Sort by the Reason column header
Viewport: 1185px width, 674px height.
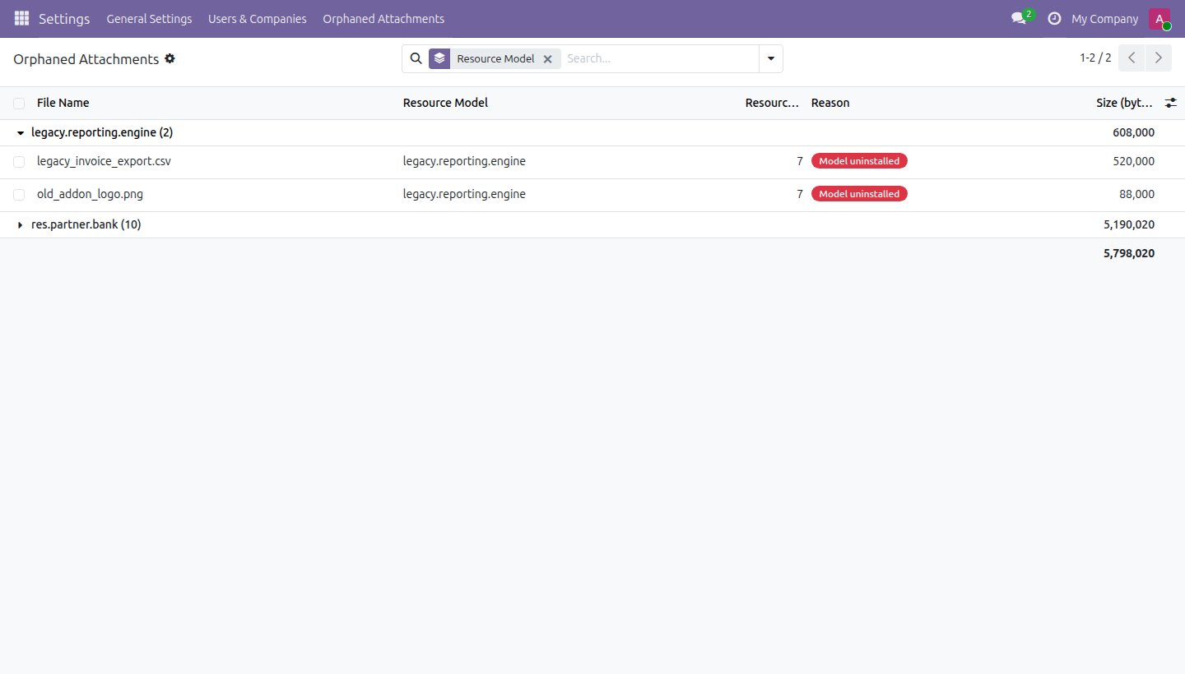(830, 103)
